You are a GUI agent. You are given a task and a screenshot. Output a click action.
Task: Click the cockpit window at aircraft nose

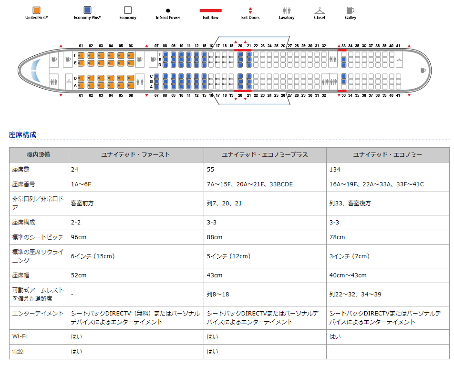point(34,71)
